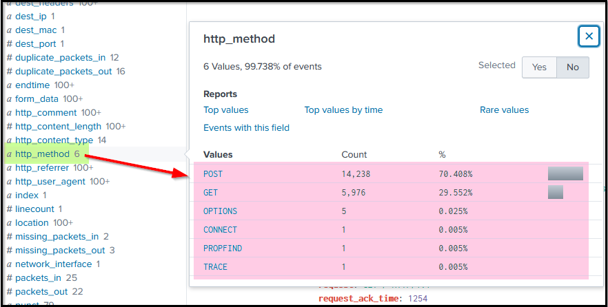Close the http_method field popup

pos(589,36)
